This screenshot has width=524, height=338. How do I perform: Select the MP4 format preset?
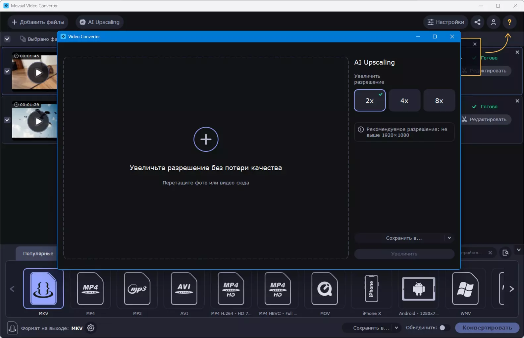pos(90,289)
